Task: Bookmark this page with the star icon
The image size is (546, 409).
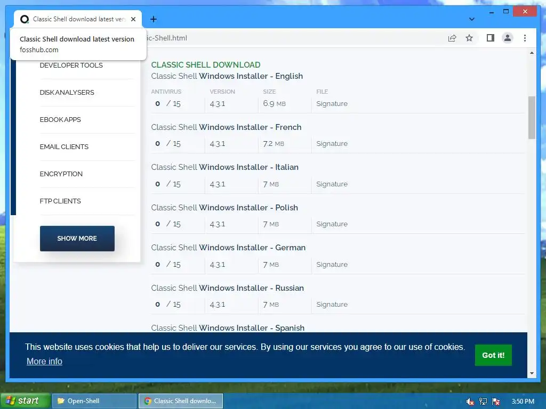Action: point(469,38)
